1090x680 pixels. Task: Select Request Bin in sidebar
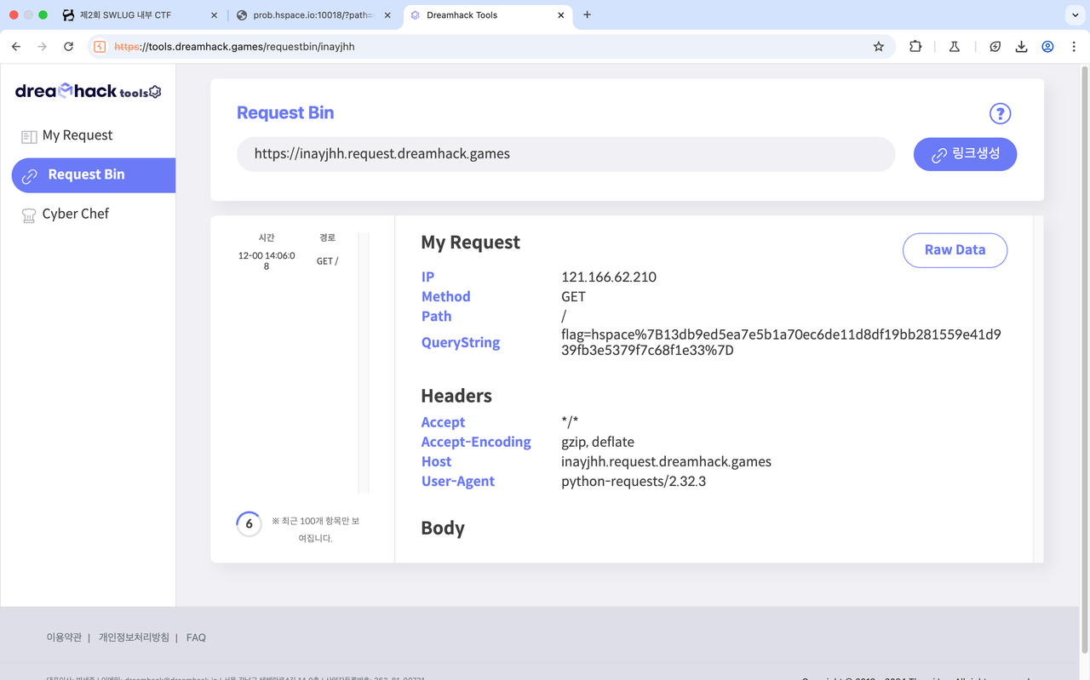(x=94, y=174)
